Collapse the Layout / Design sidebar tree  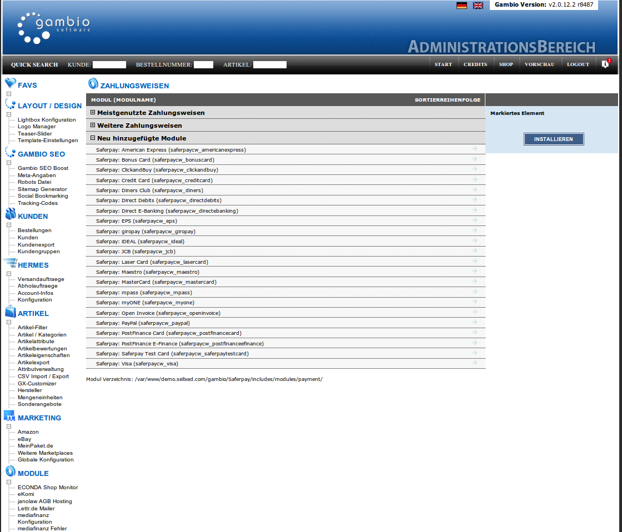tap(9, 114)
